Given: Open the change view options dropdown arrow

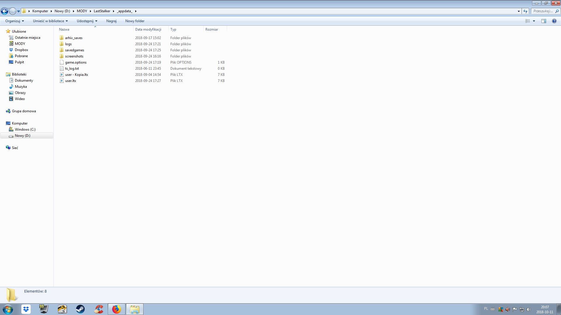Looking at the screenshot, I should click(534, 21).
